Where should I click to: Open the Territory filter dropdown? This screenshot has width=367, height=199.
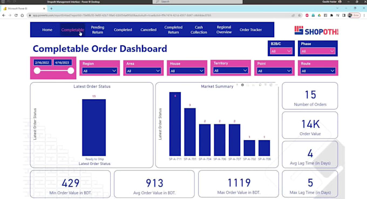pos(230,71)
